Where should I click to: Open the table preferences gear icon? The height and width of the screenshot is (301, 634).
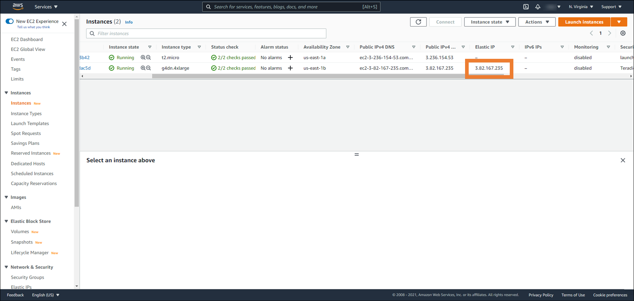(623, 33)
